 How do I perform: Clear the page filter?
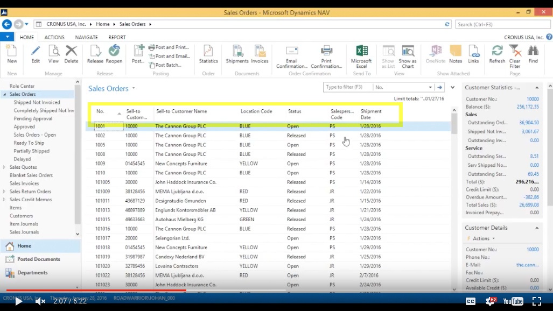click(x=515, y=57)
